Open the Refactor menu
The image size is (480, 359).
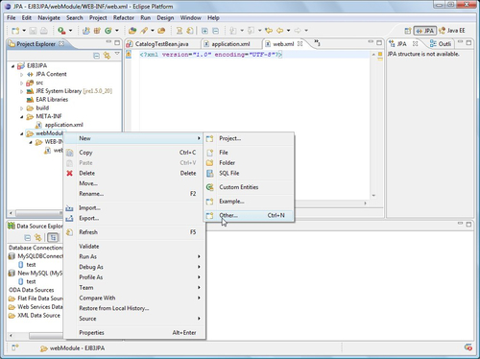click(x=124, y=18)
